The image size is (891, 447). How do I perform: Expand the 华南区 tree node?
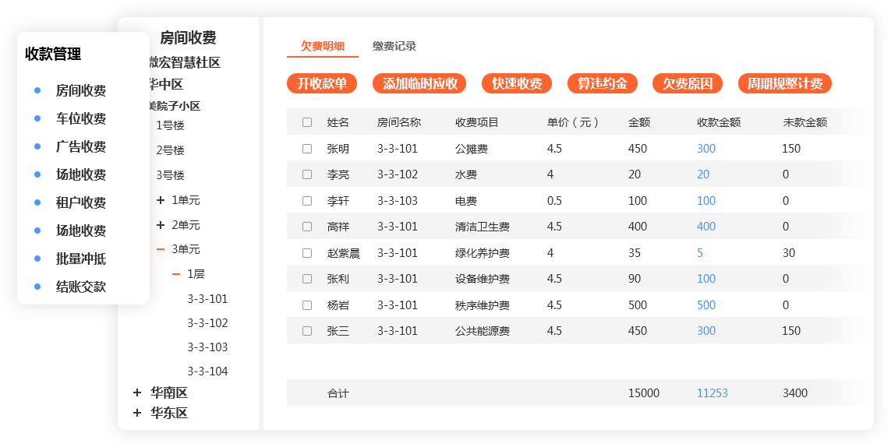click(137, 392)
